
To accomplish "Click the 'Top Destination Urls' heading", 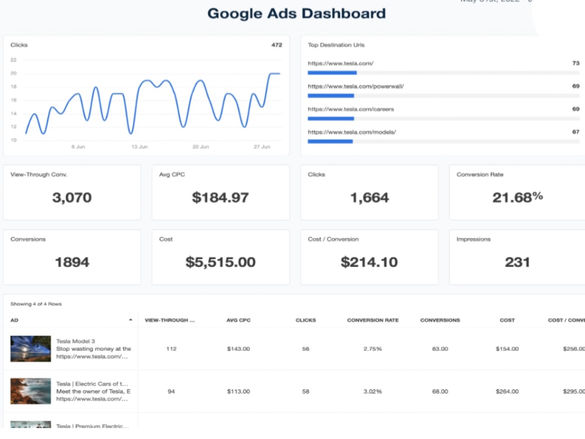I will point(336,45).
